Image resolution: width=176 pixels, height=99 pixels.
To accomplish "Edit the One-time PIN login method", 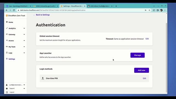I will point(144,78).
